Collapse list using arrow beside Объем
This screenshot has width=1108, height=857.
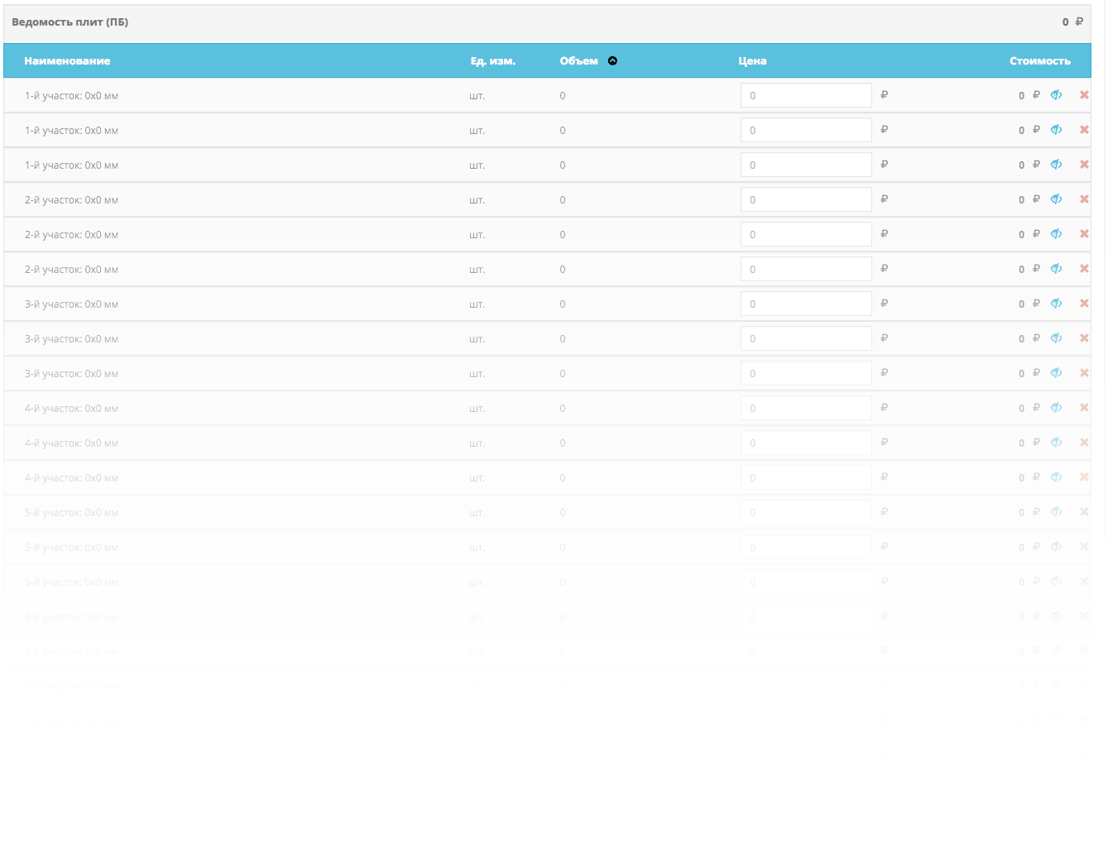click(612, 61)
